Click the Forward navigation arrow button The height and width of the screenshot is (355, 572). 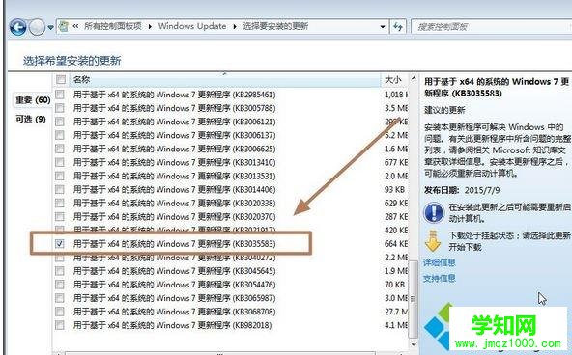point(37,27)
